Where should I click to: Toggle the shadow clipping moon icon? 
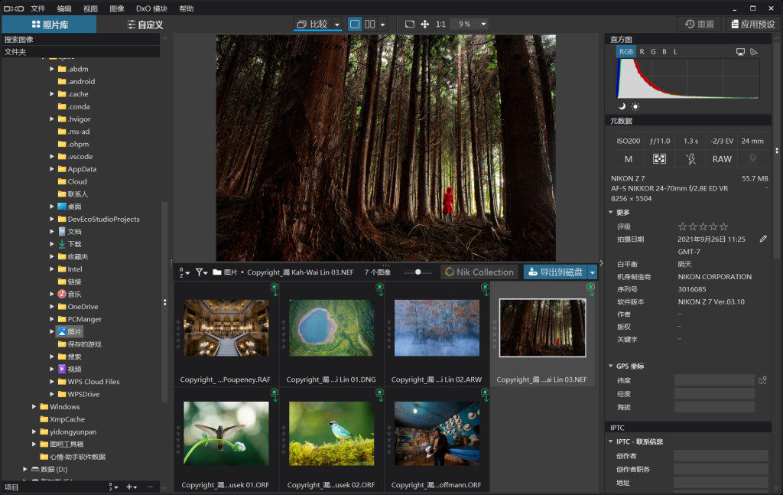coord(622,106)
